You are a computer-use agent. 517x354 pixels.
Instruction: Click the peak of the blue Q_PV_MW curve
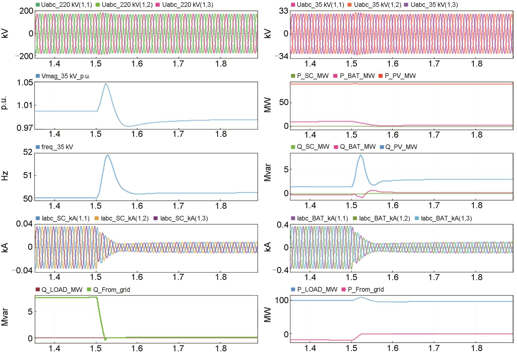361,155
